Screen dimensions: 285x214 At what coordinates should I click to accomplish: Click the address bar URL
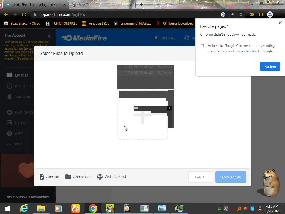pos(62,14)
